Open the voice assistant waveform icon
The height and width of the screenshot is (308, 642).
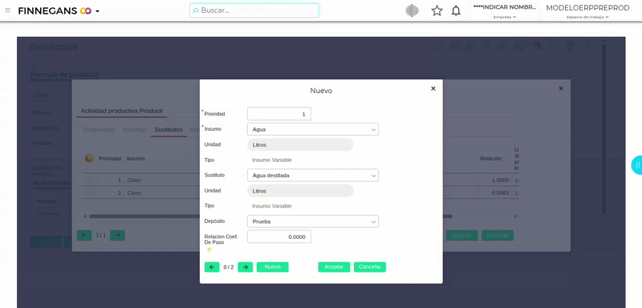pyautogui.click(x=412, y=10)
